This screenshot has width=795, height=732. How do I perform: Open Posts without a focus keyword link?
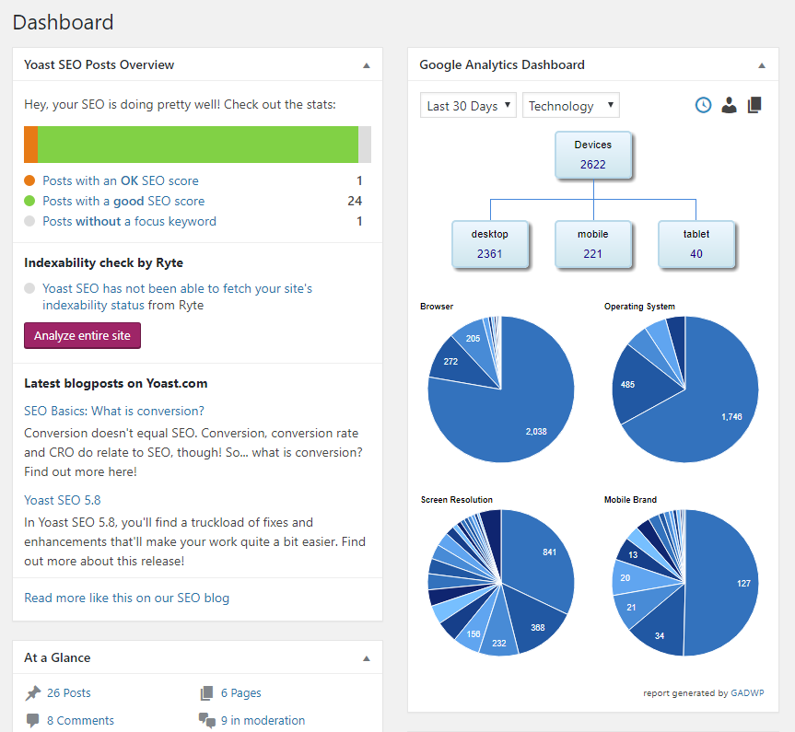coord(129,221)
